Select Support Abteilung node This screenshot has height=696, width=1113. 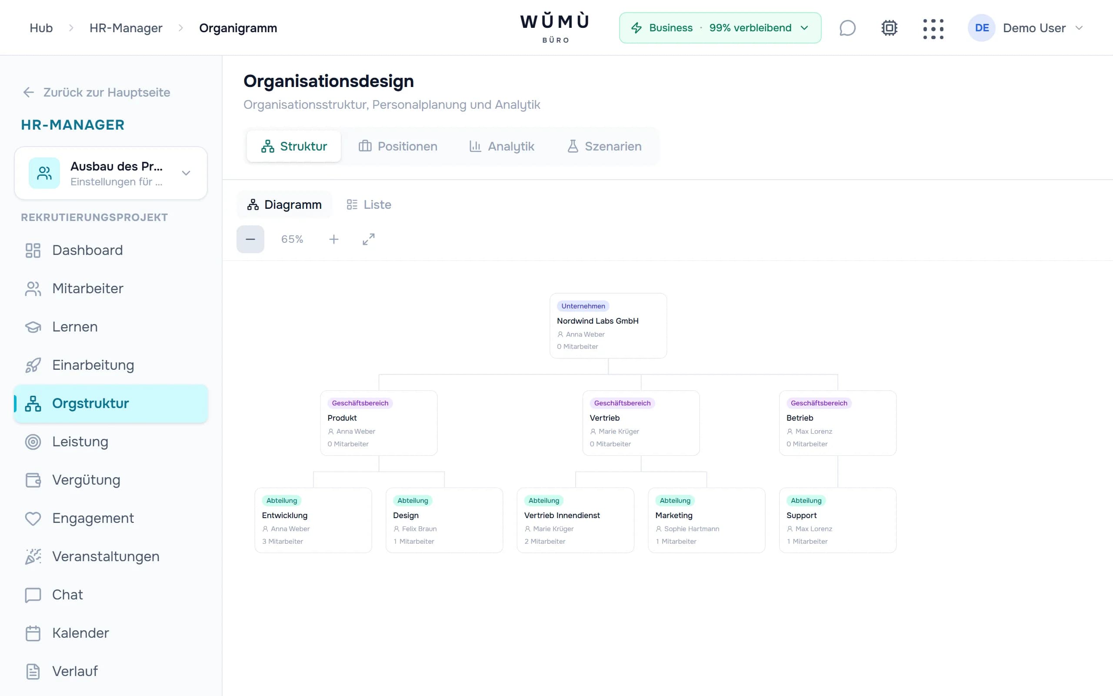[837, 521]
